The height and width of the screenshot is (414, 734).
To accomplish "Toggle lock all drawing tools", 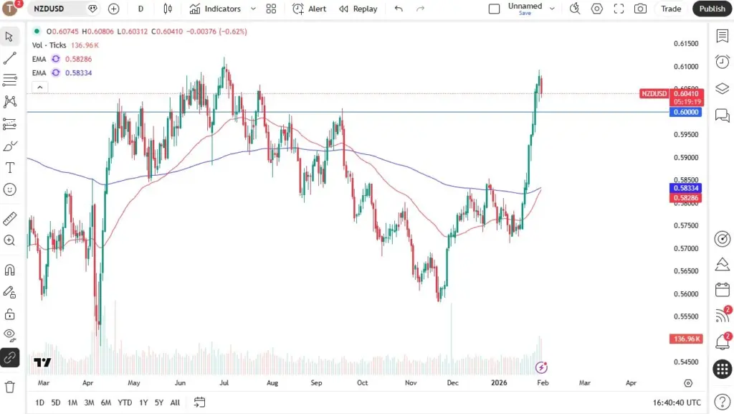I will tap(10, 314).
